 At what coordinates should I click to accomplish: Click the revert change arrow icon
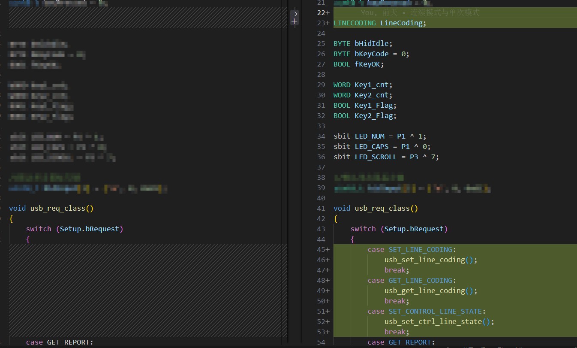(x=295, y=14)
